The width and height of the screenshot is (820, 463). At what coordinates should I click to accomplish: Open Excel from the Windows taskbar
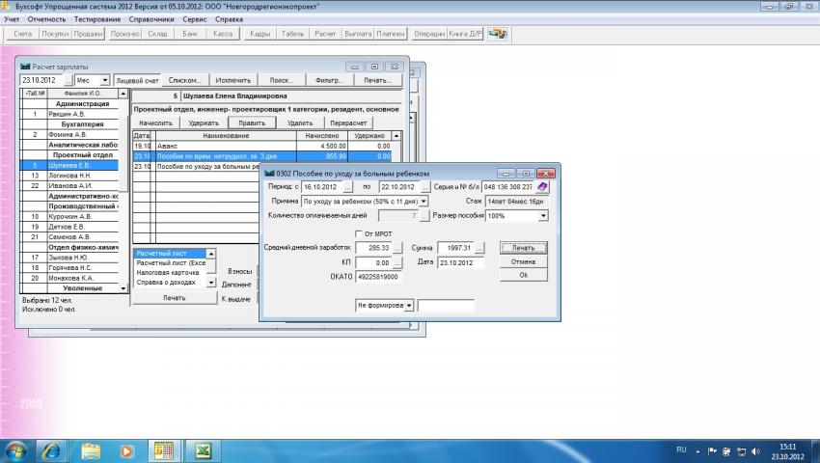204,450
